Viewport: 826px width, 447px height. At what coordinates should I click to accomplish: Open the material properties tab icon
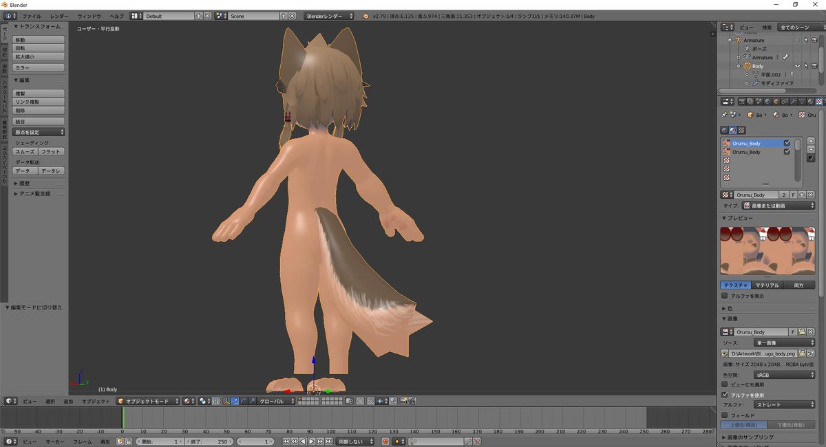(x=810, y=101)
